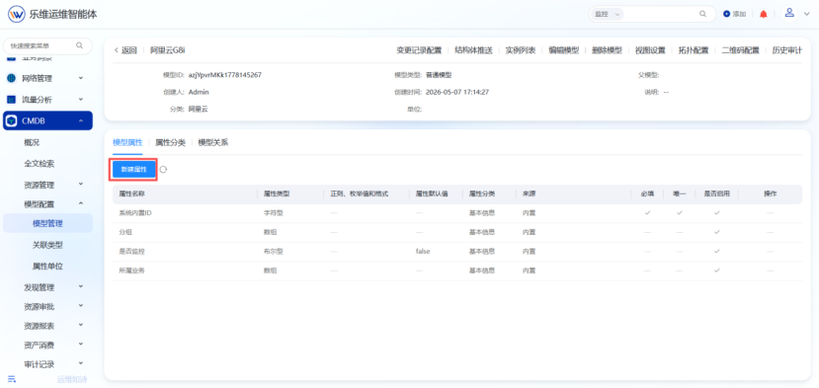
Task: Collapse sidebar with bottom menu icon
Action: [x=12, y=379]
